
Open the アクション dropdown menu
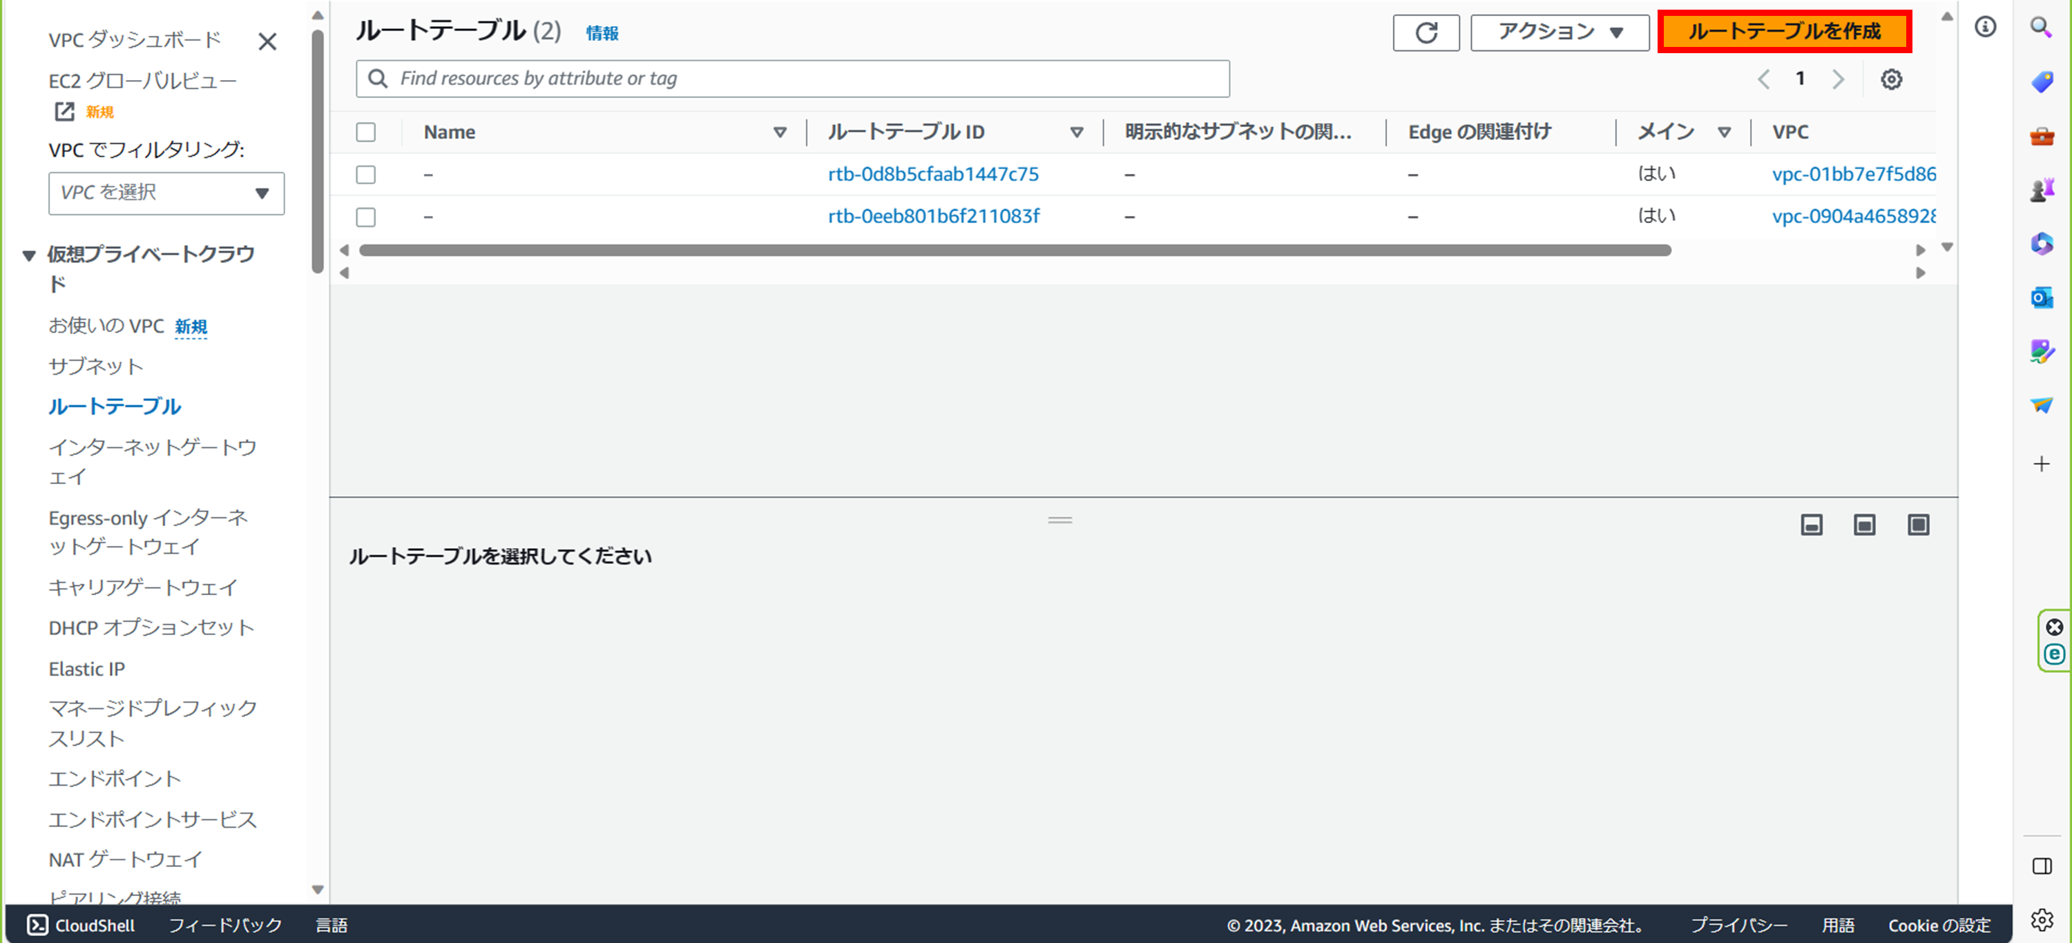click(1559, 33)
